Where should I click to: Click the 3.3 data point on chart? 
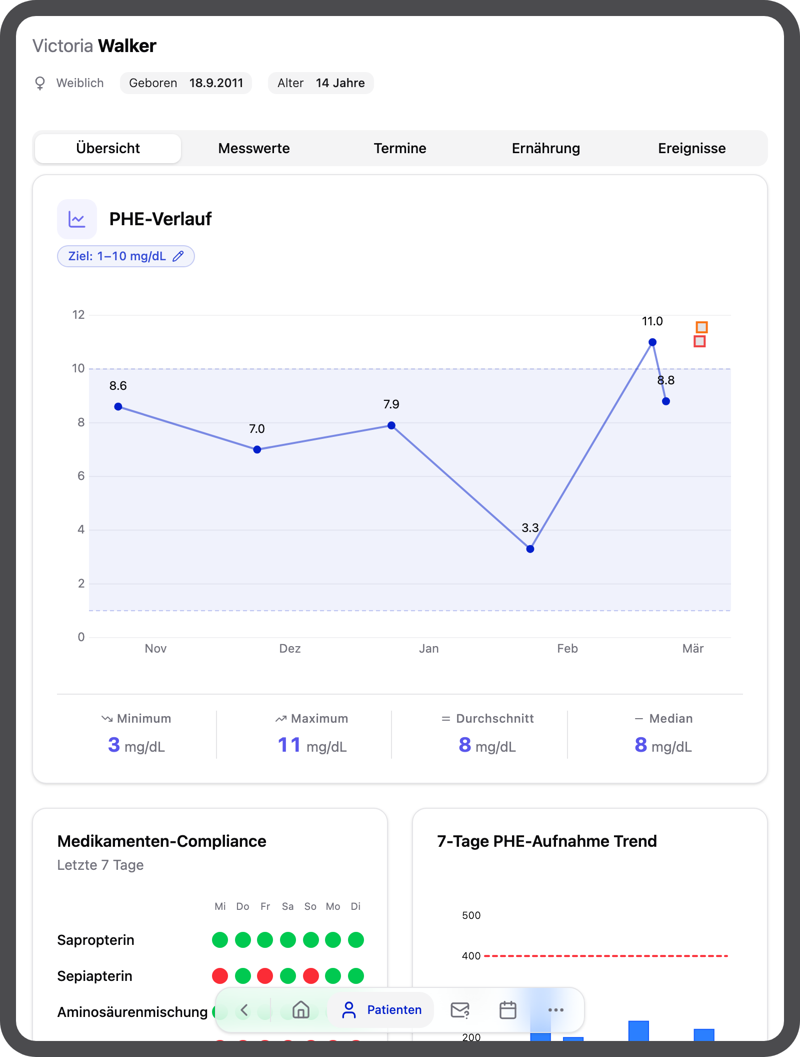530,549
